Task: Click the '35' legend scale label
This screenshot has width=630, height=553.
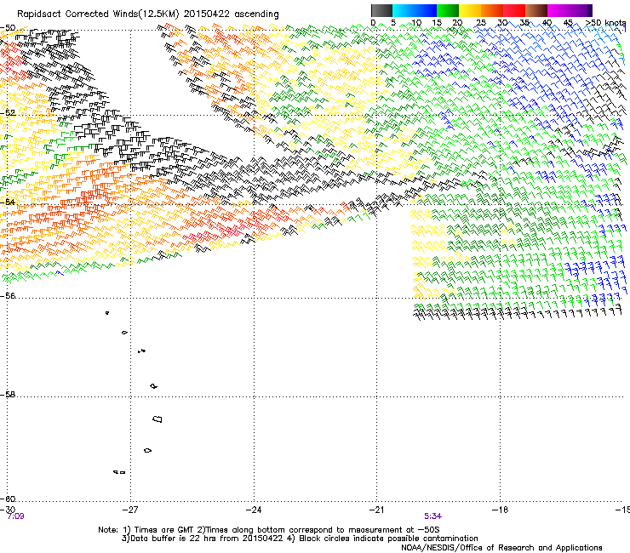Action: point(524,22)
